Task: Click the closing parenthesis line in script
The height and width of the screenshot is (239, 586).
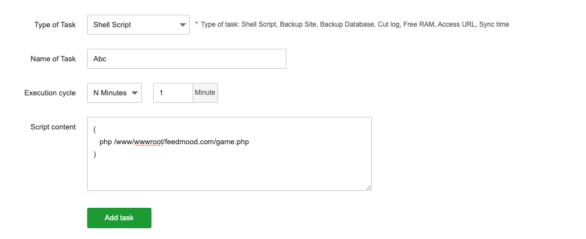Action: tap(95, 154)
